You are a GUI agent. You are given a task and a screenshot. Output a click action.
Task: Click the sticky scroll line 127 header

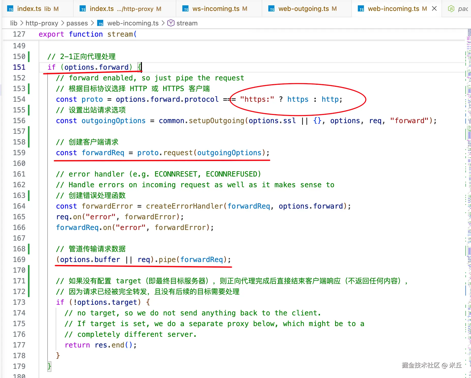[x=233, y=34]
